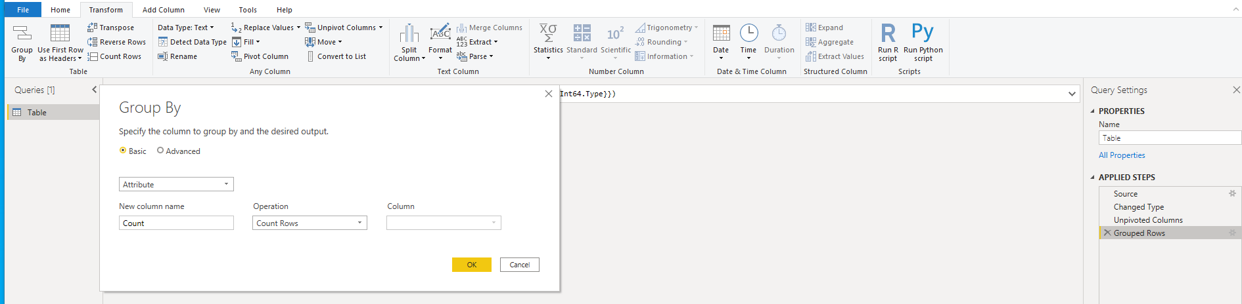The height and width of the screenshot is (304, 1242).
Task: Click Use First Row as Headers icon
Action: [60, 33]
